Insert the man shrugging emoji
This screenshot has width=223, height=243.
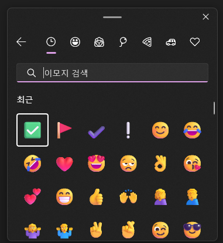click(x=64, y=231)
